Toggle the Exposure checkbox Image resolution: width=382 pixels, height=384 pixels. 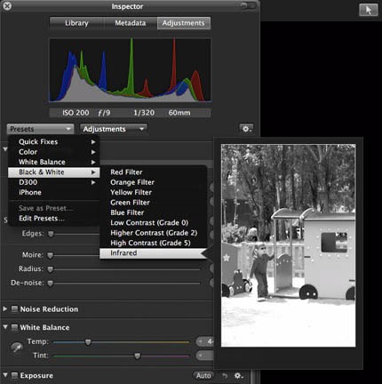(14, 375)
